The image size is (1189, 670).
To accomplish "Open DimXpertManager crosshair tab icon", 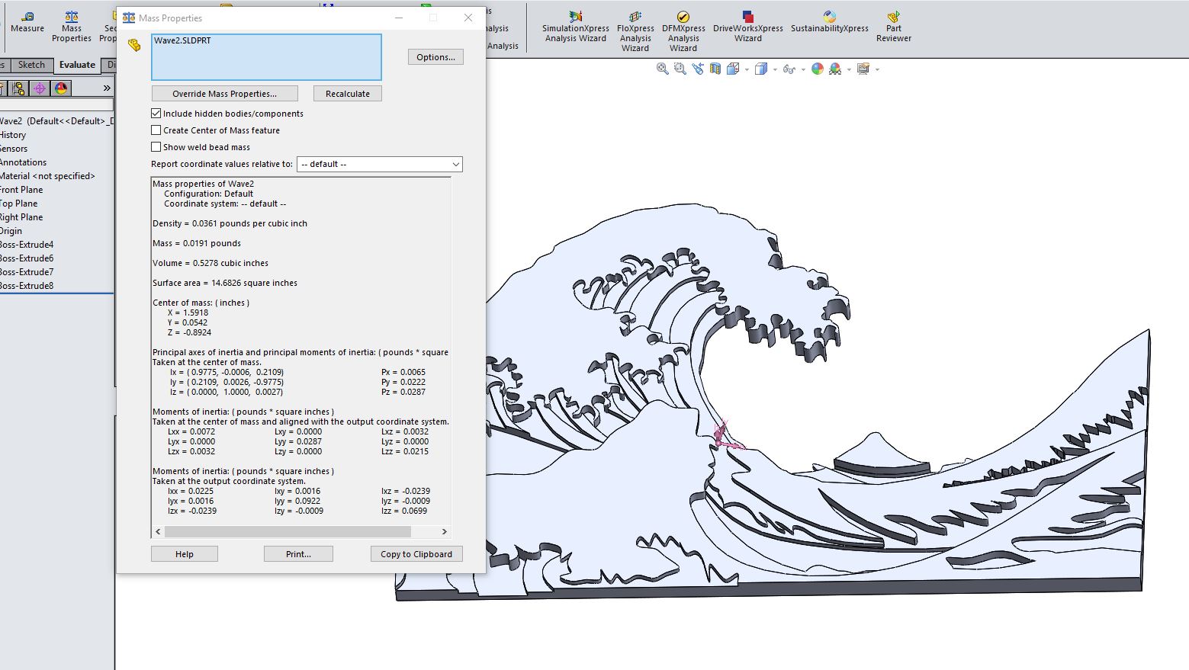I will pos(40,88).
